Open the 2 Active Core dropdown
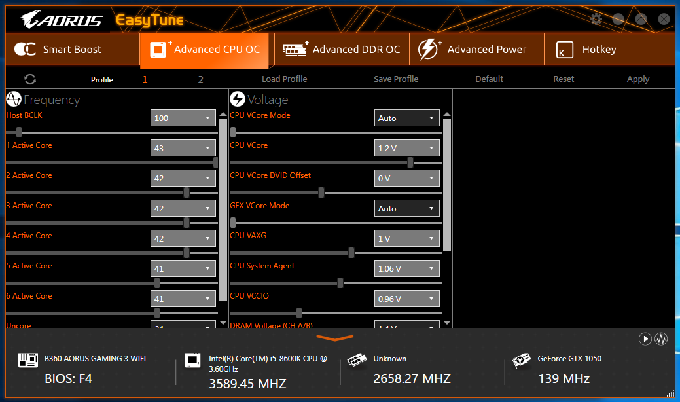The image size is (680, 402). point(183,178)
